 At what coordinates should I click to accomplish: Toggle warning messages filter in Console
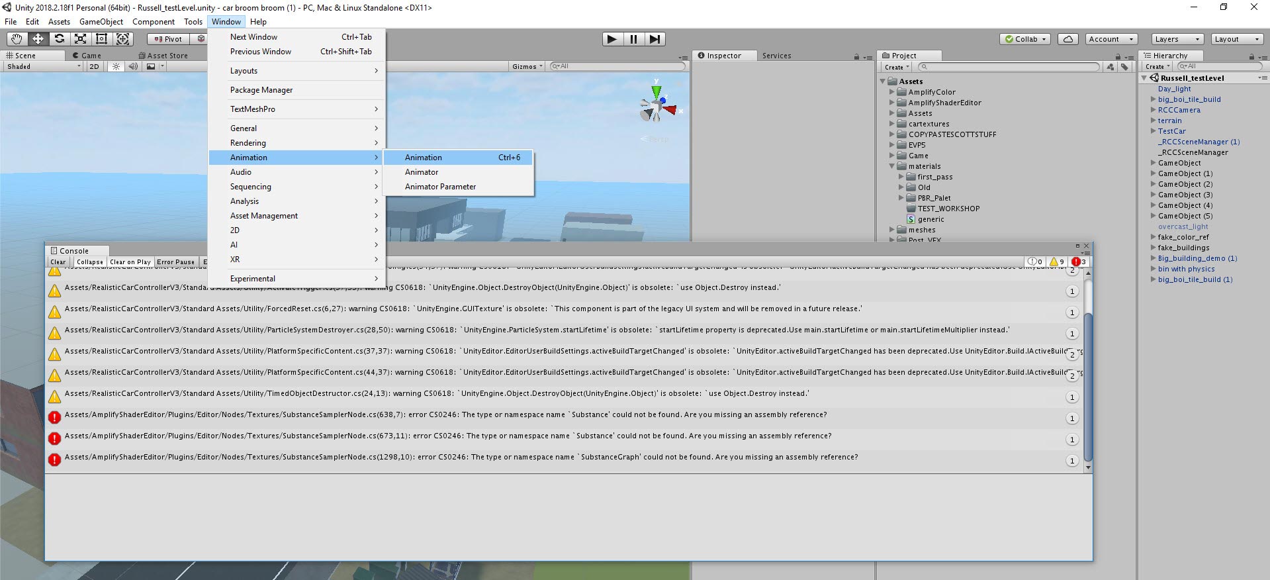pos(1057,262)
